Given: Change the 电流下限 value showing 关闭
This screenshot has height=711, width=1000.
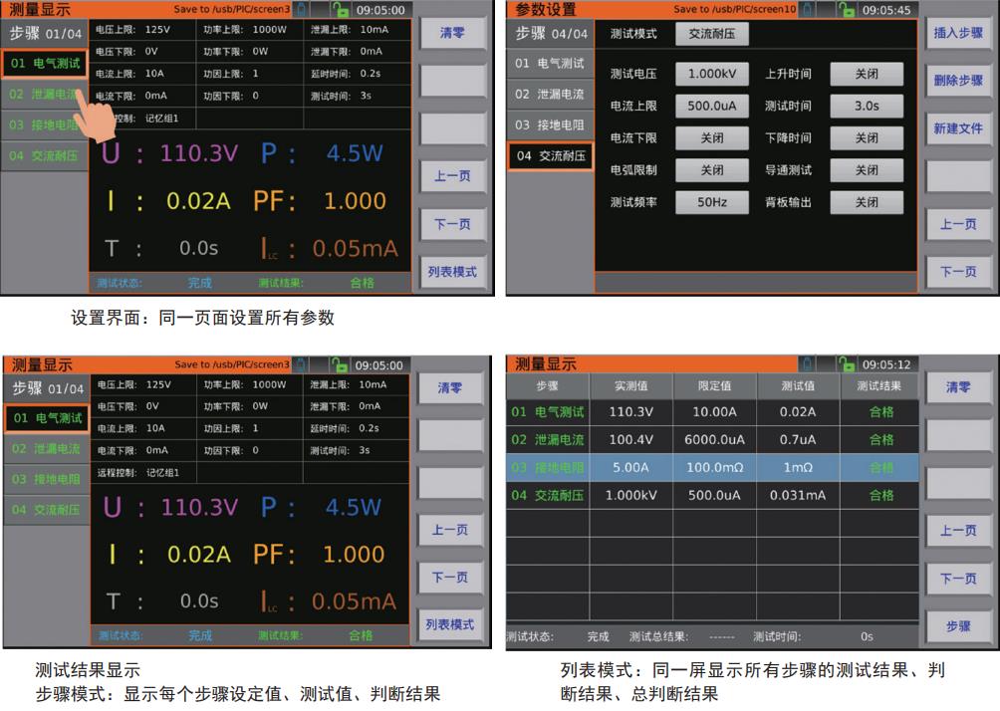Looking at the screenshot, I should click(x=711, y=138).
